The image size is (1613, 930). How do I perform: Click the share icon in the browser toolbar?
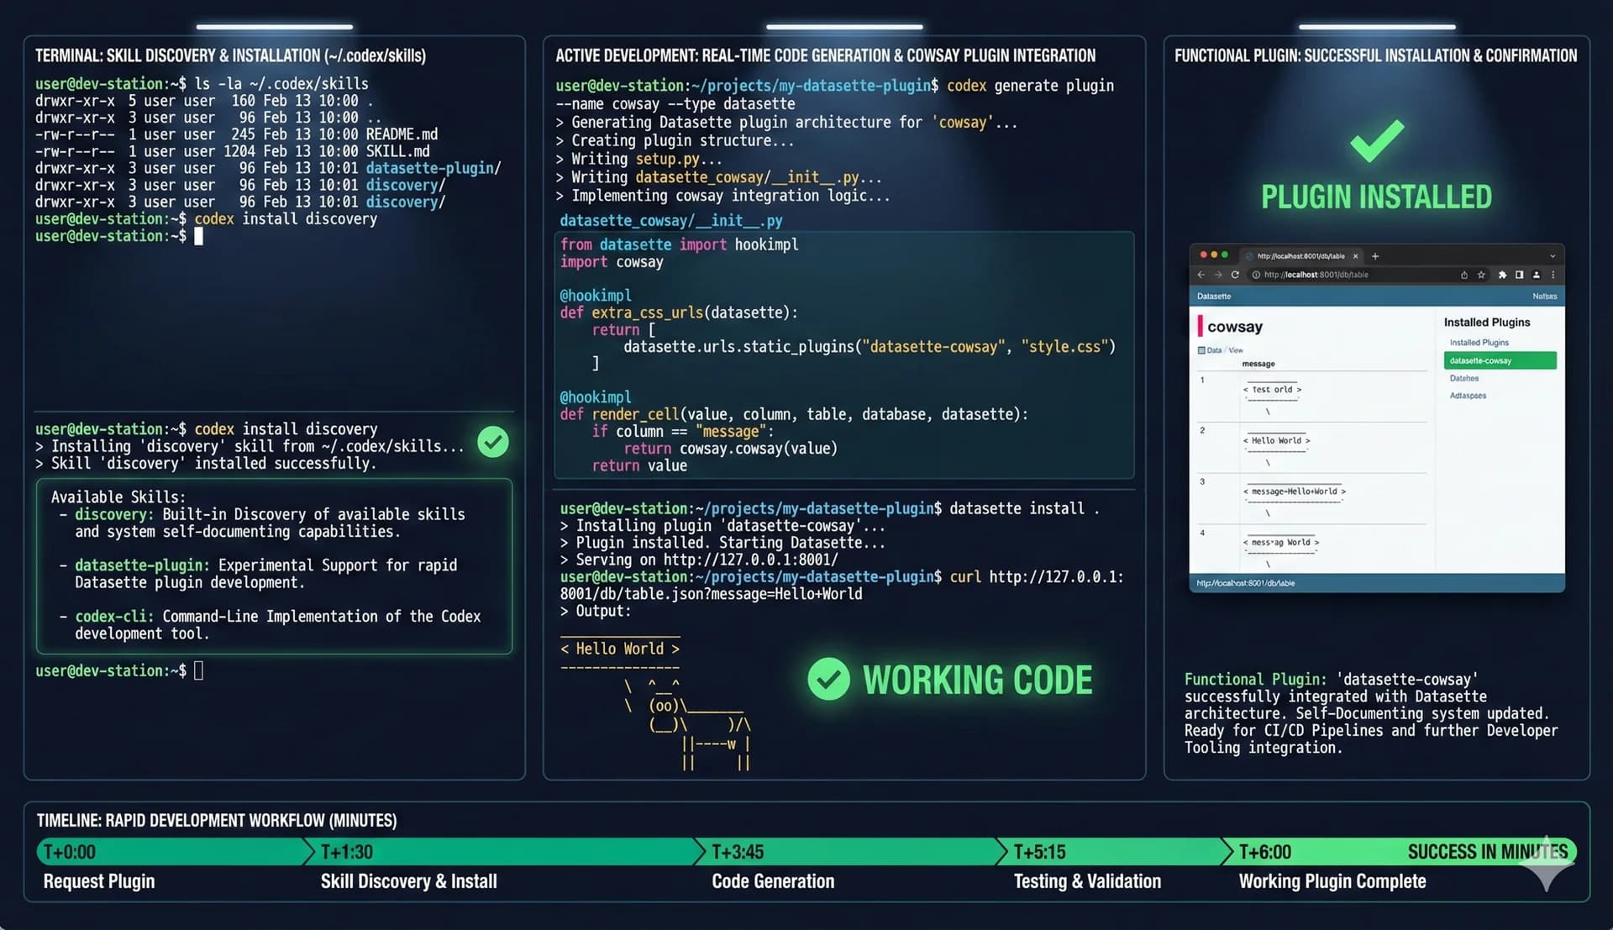1464,275
